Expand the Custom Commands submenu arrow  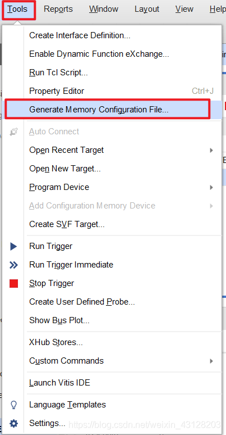(211, 361)
